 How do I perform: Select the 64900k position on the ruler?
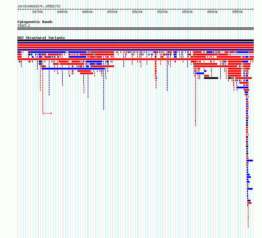point(87,12)
